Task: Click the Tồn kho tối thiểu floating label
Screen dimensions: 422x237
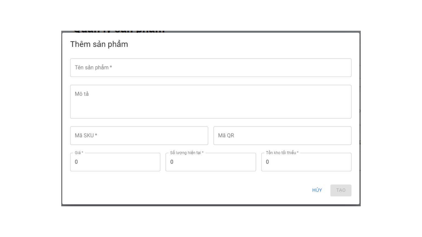Action: 282,153
